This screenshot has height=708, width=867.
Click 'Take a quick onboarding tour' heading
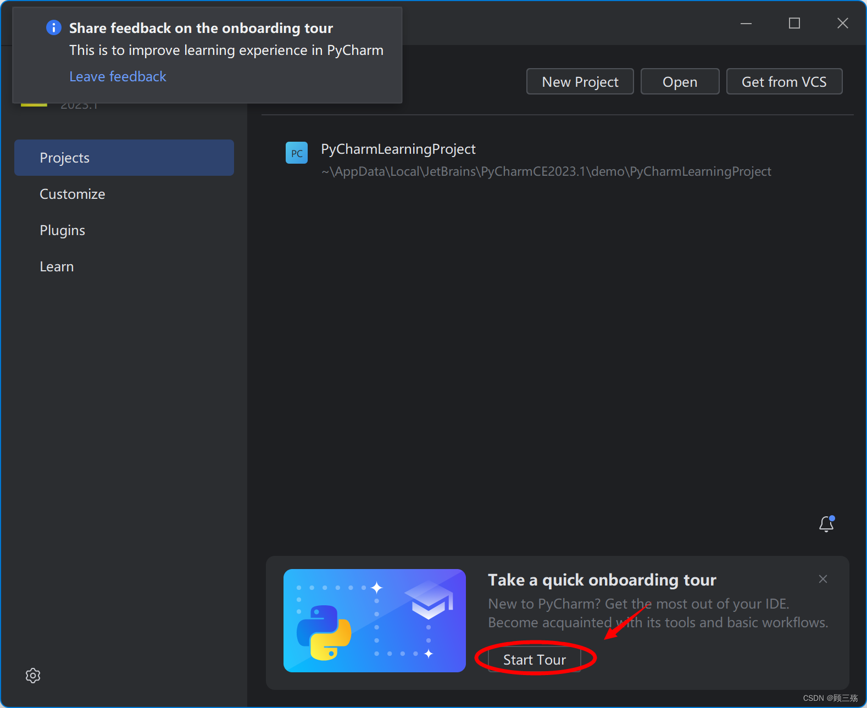point(602,580)
